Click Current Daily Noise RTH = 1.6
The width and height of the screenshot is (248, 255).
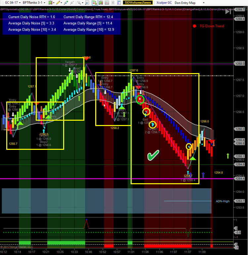(x=31, y=17)
